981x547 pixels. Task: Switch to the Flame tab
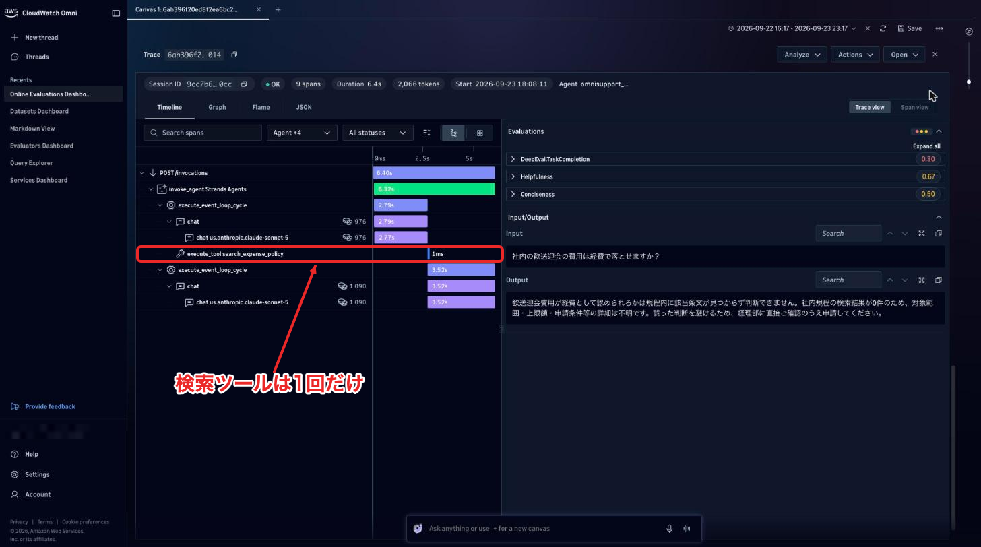click(261, 108)
